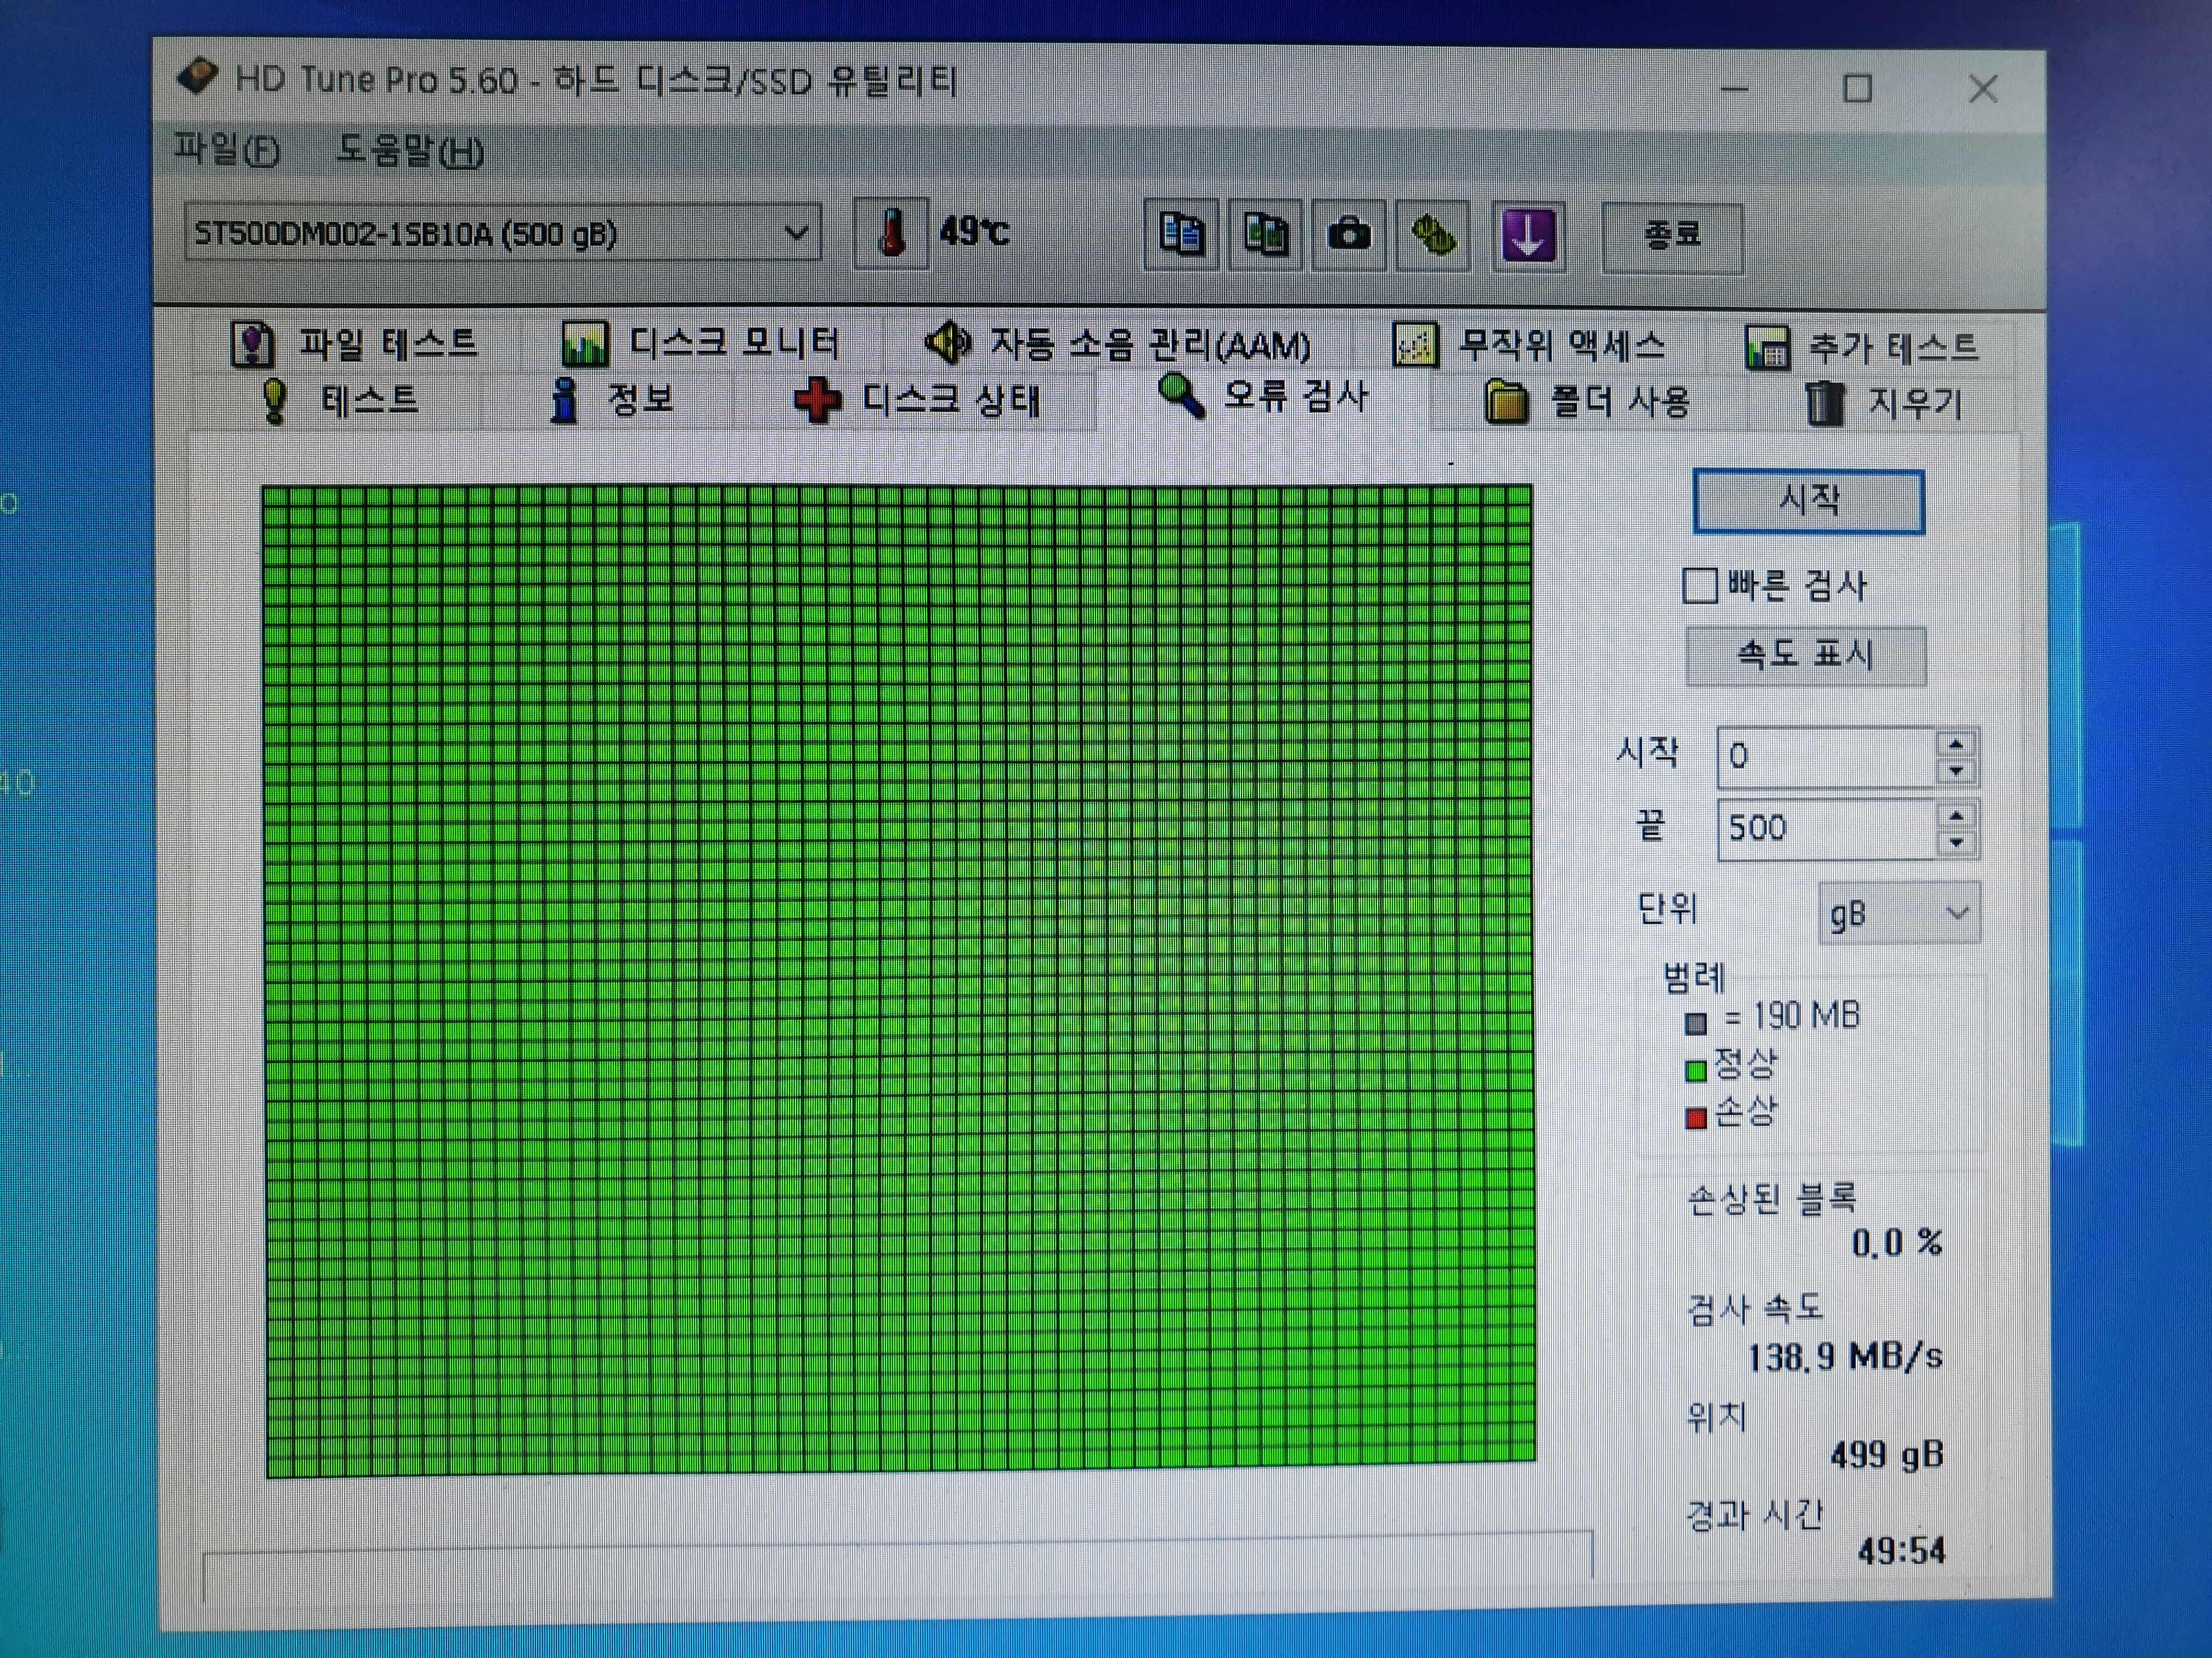
Task: Open the 폴더 사용 tab
Action: click(1588, 403)
